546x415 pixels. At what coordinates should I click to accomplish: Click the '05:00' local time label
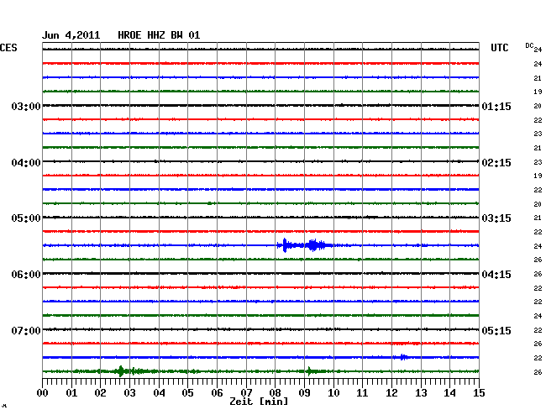pos(26,218)
